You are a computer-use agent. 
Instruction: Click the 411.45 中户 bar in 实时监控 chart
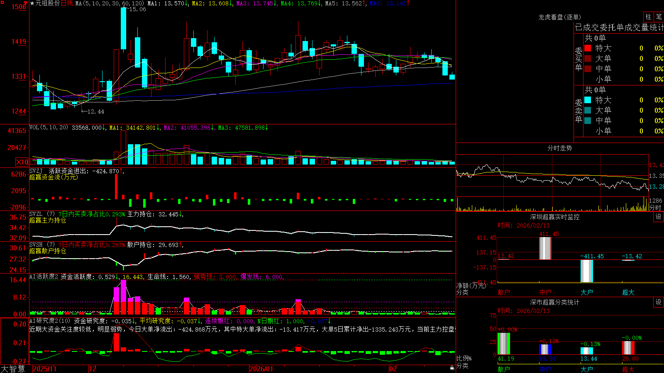click(x=545, y=248)
